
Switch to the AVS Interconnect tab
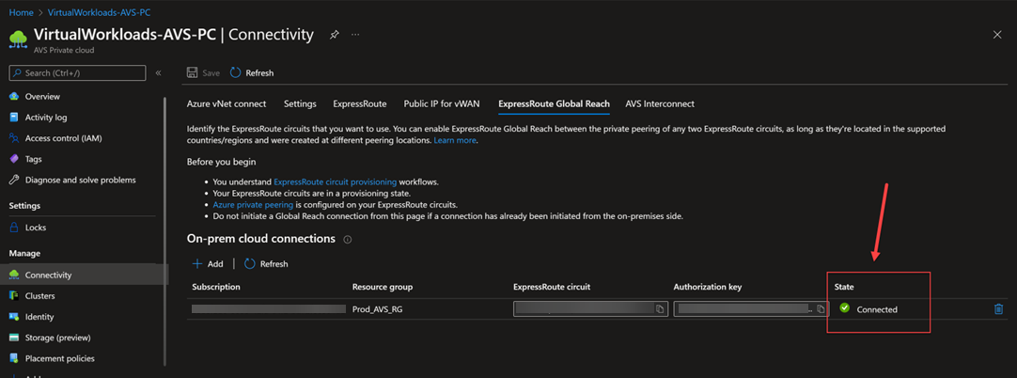click(660, 103)
